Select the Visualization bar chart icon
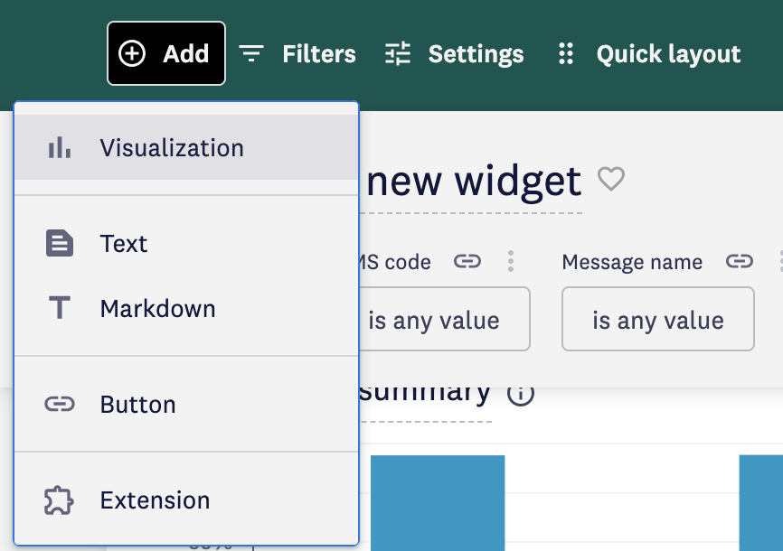783x551 pixels. coord(58,146)
